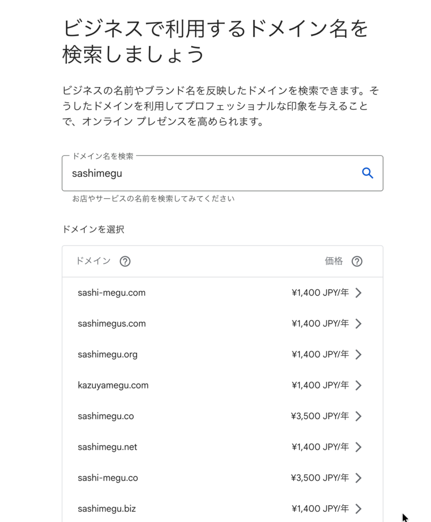Screen dimensions: 431x522
Task: Expand sashi-megu.com chevron arrow
Action: [x=359, y=293]
